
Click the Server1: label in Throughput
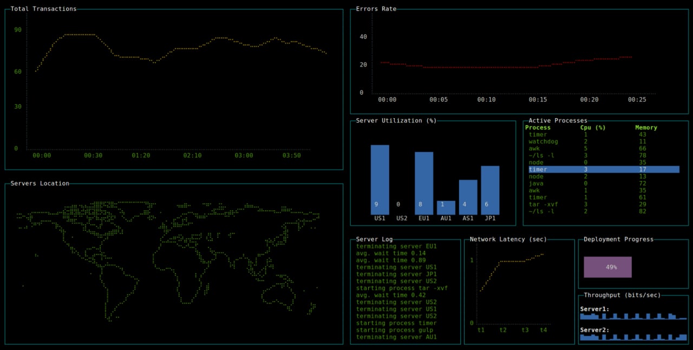(594, 309)
